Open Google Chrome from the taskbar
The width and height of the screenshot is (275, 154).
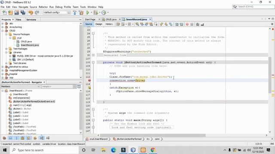coord(153,150)
